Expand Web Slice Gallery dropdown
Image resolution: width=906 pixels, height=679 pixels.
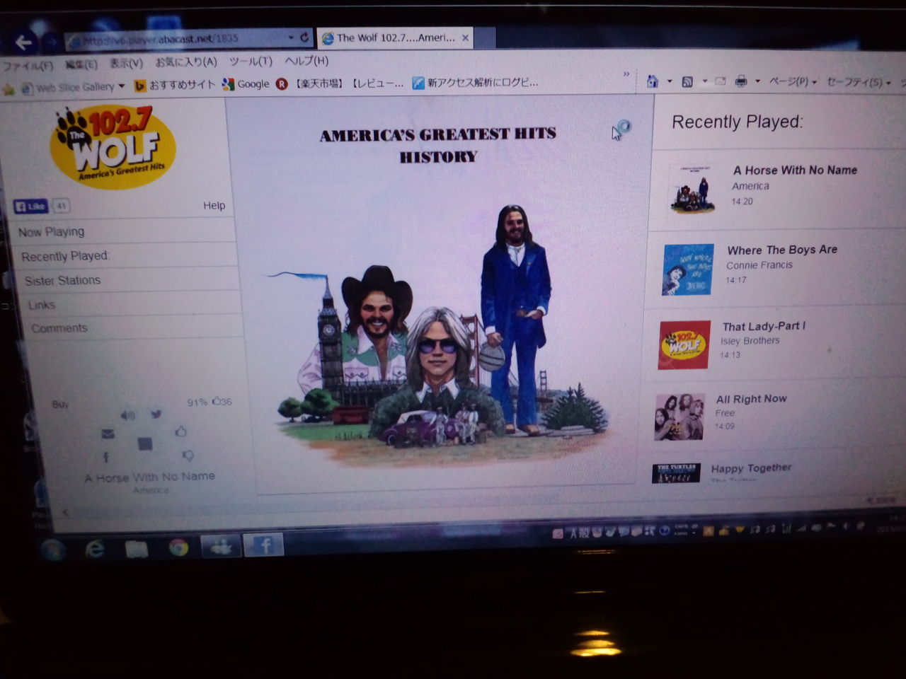(122, 86)
